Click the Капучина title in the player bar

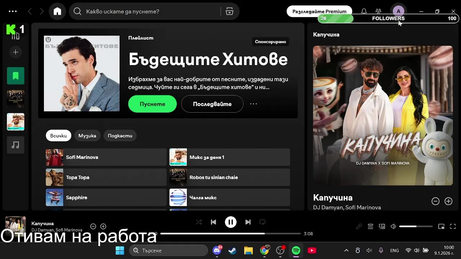(x=42, y=223)
